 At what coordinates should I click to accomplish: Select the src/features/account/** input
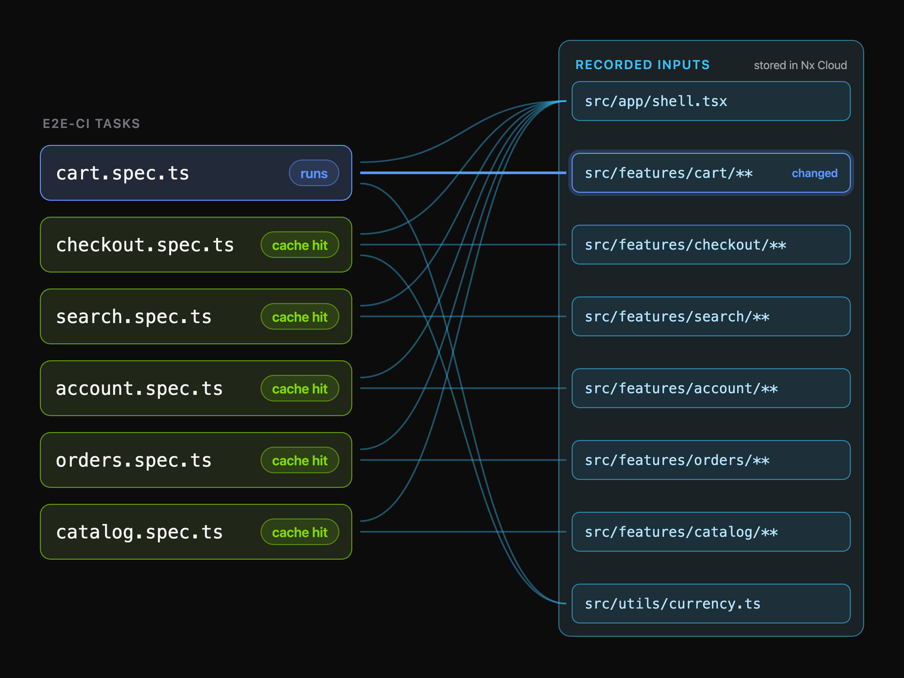click(711, 388)
